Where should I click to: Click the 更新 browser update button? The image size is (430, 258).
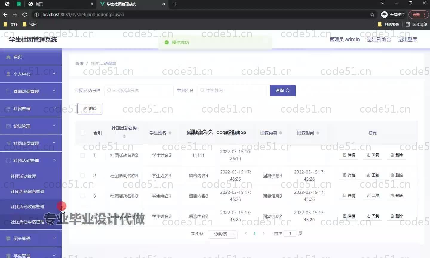coord(419,14)
